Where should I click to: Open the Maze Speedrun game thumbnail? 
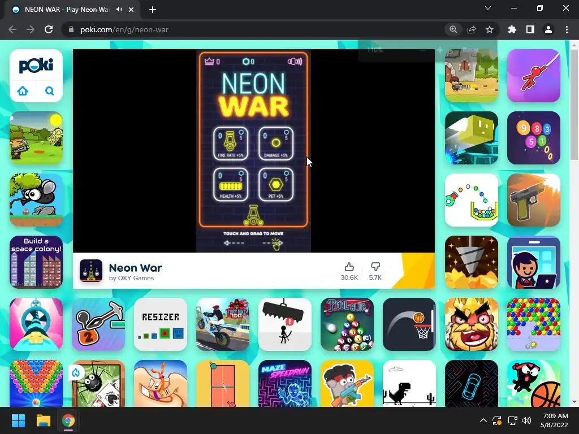285,384
